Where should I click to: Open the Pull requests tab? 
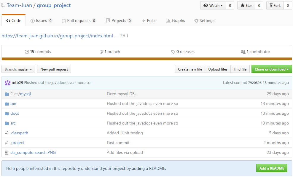tap(79, 20)
